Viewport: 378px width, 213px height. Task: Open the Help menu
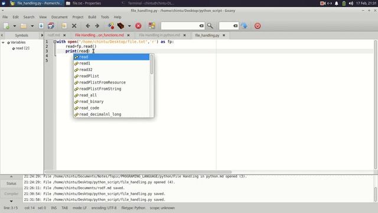(118, 17)
